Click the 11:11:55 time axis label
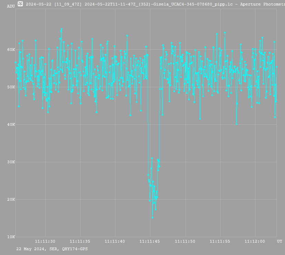Screen dimensions: 285x255 click(220, 241)
